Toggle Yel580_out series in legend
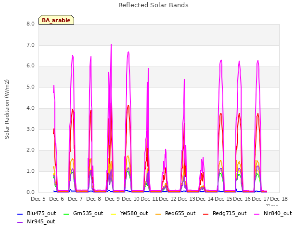The height and width of the screenshot is (231, 308). pyautogui.click(x=129, y=214)
